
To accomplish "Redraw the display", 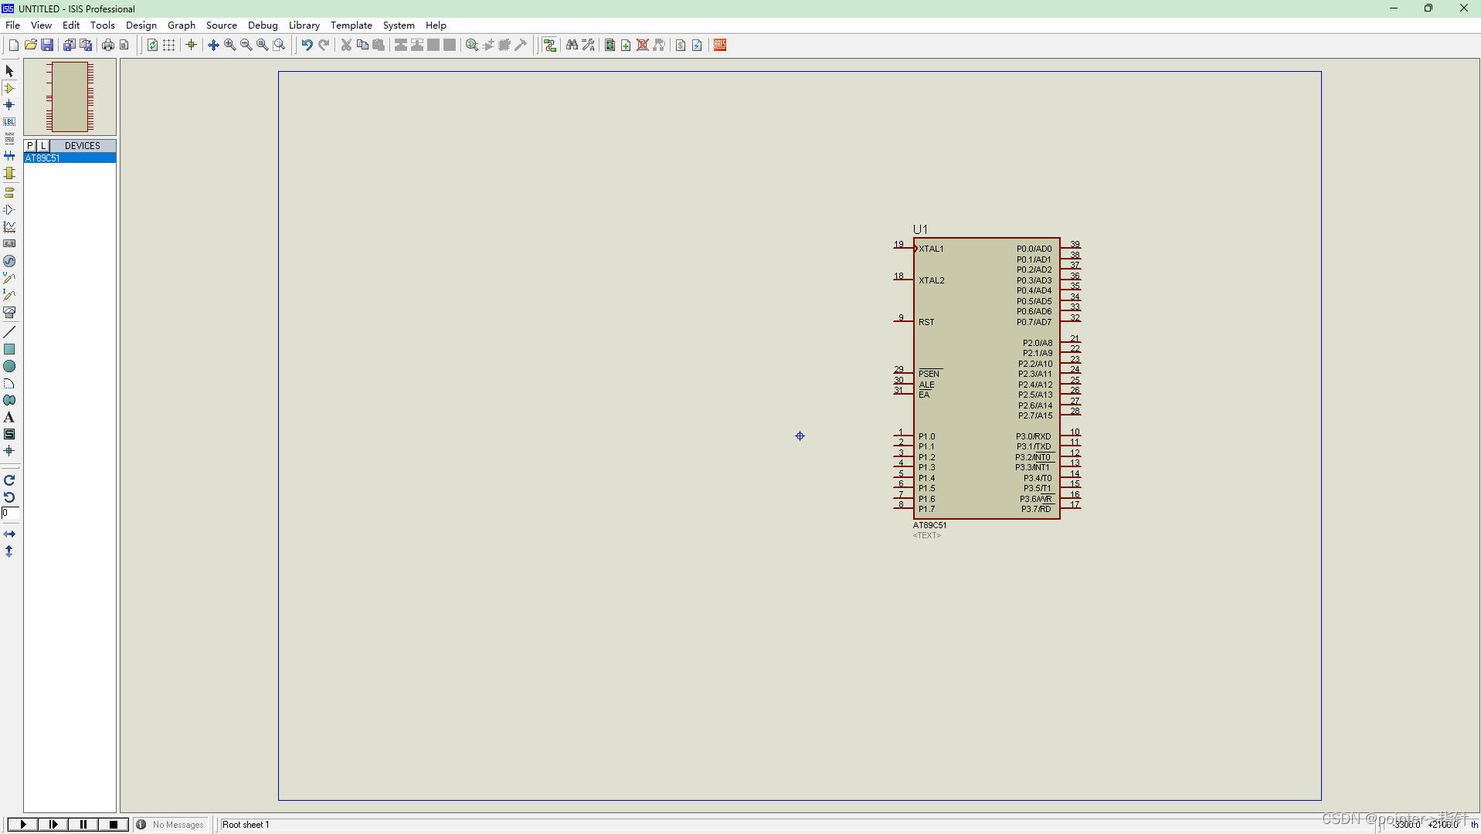I will [x=152, y=45].
